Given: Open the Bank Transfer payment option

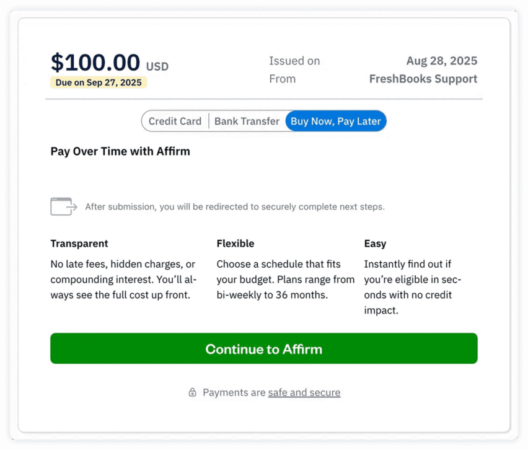Looking at the screenshot, I should click(x=247, y=121).
